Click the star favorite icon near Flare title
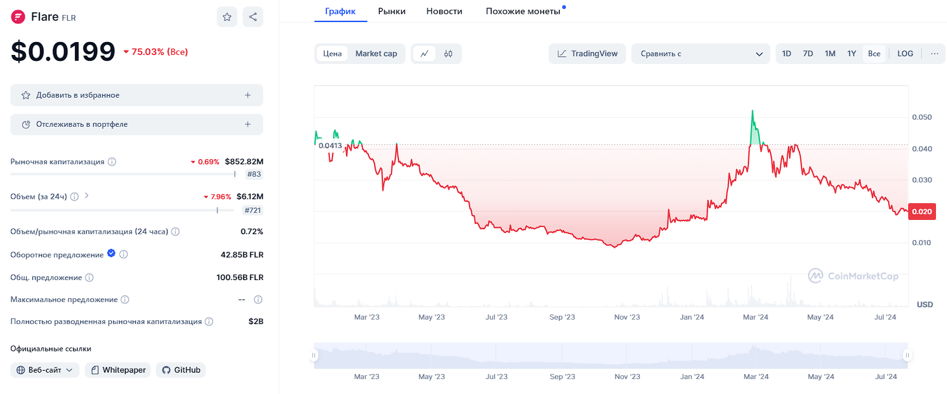 click(227, 17)
